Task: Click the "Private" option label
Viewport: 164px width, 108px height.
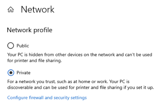Action: tap(24, 73)
